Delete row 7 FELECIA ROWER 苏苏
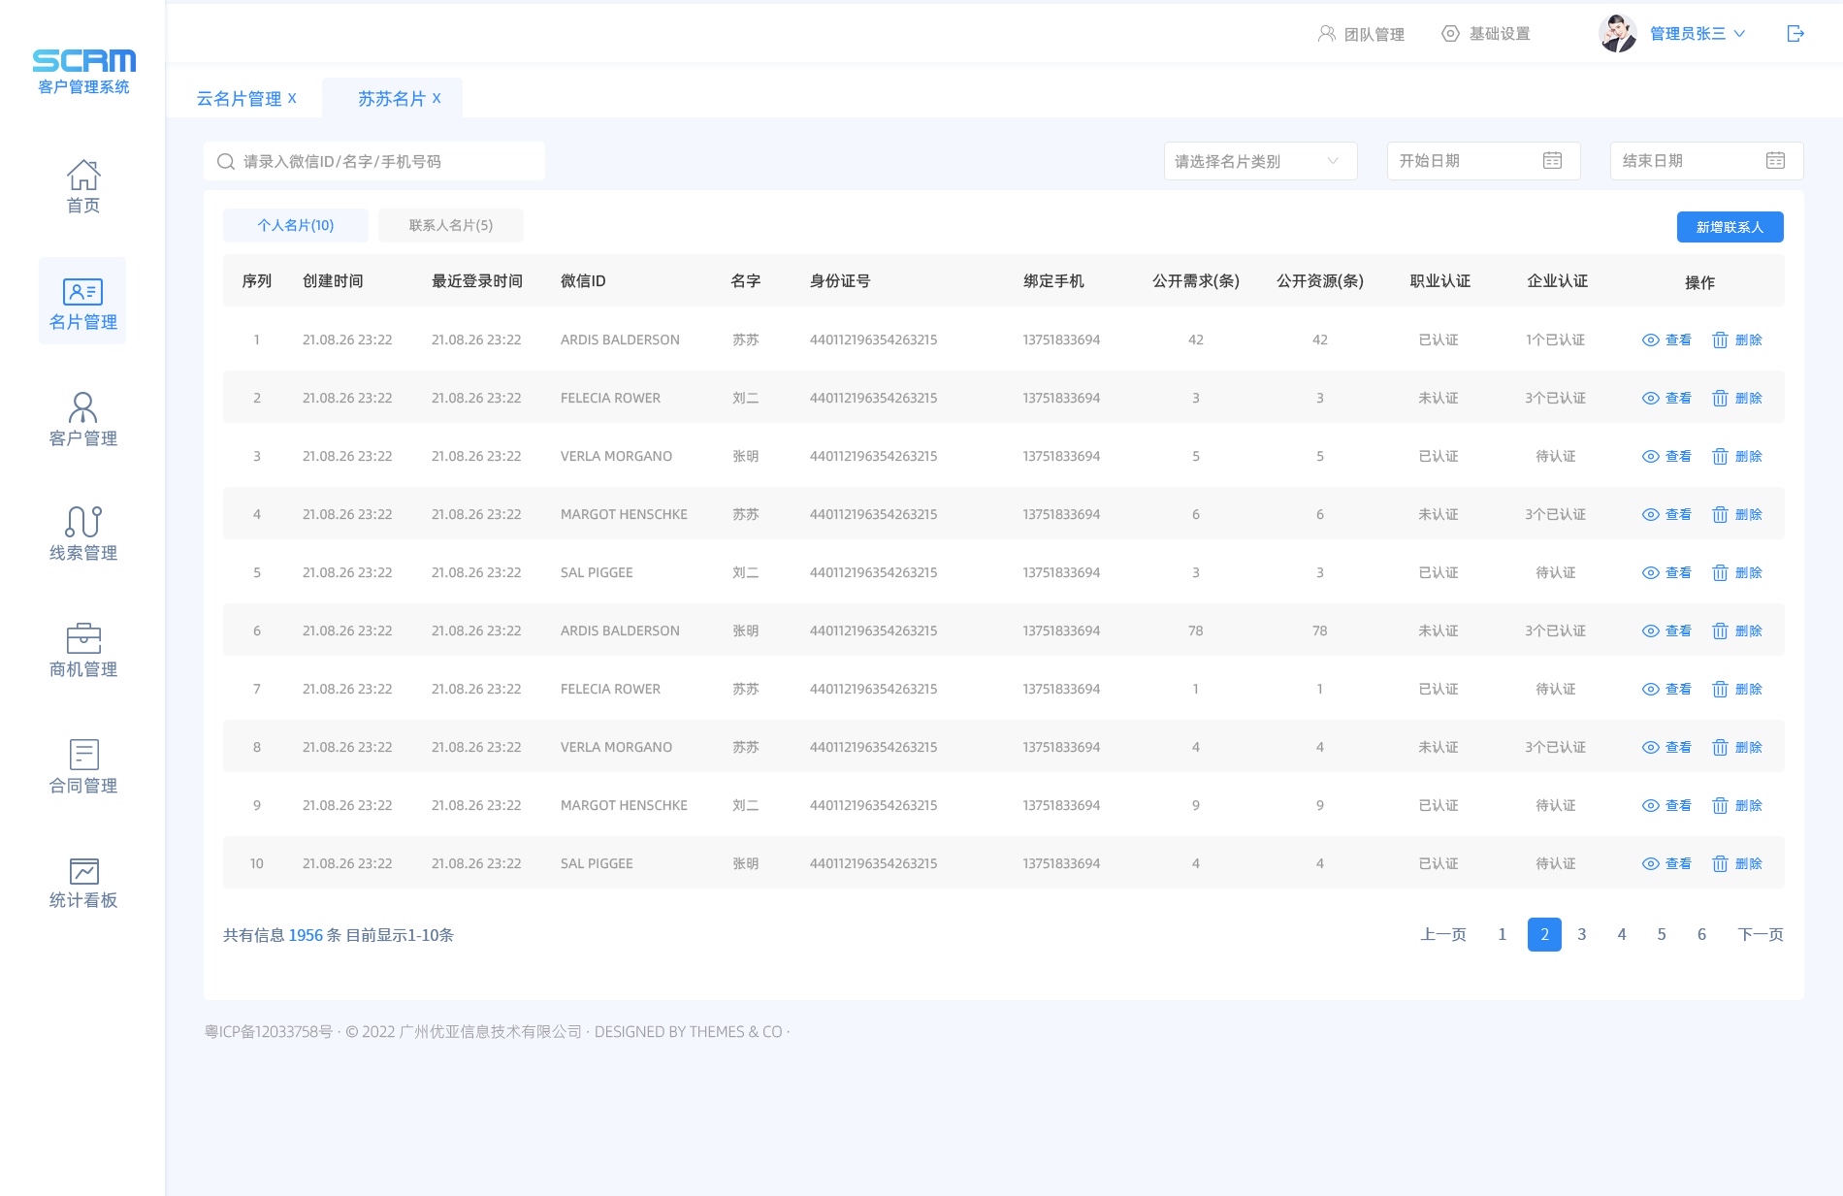1843x1196 pixels. 1737,689
